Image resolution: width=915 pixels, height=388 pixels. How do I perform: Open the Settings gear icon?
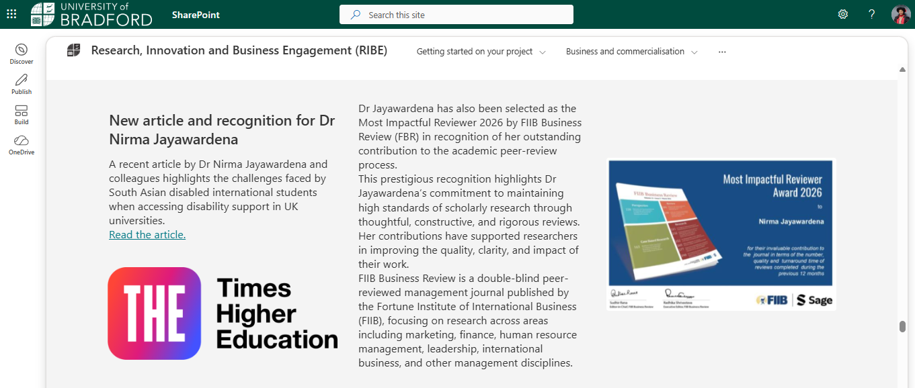click(842, 14)
